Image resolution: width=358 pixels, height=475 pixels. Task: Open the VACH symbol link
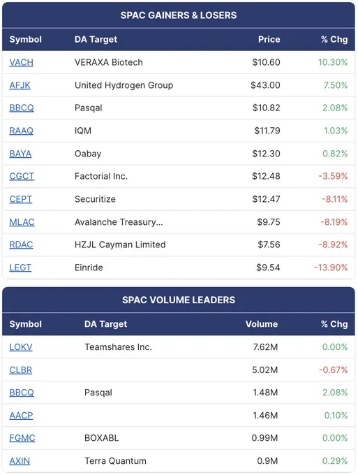coord(21,62)
